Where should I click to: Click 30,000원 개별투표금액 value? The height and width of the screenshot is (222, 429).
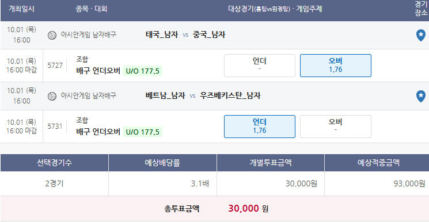tap(301, 183)
